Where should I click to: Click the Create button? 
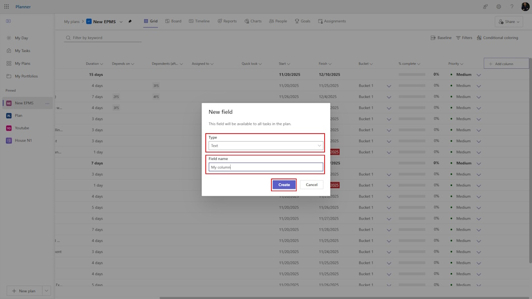(x=284, y=185)
